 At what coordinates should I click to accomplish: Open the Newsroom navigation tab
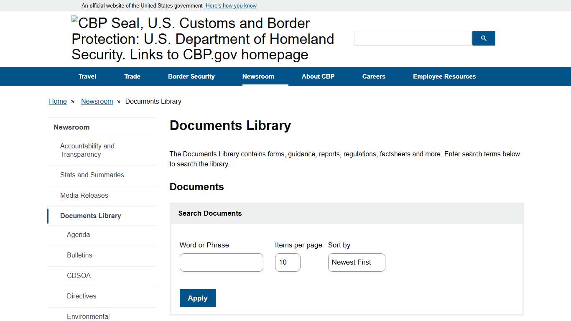[258, 76]
